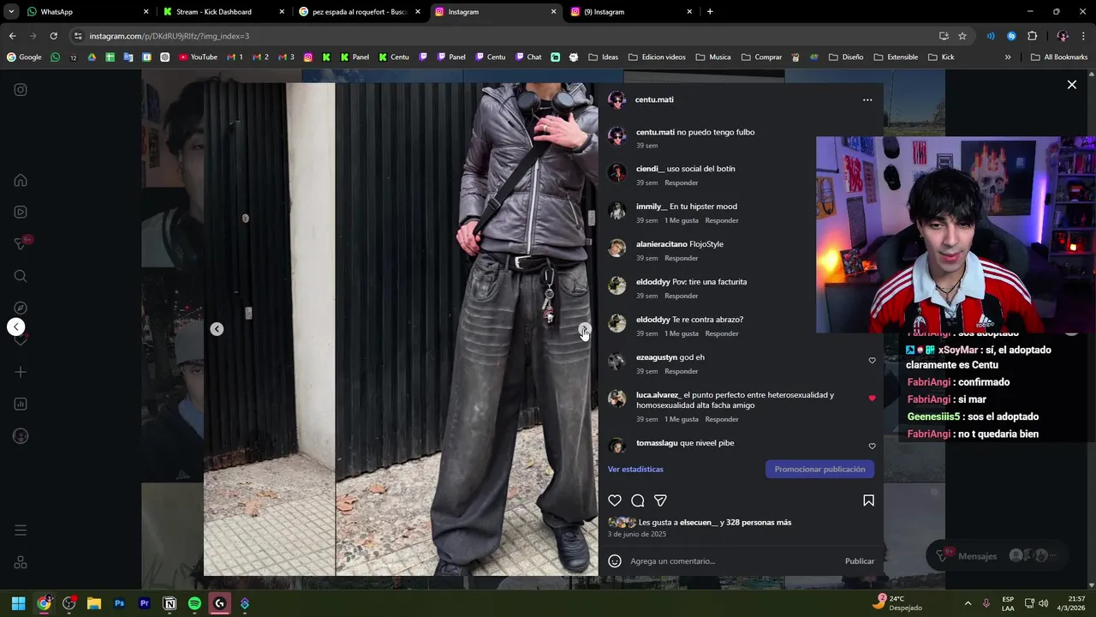Like ezeagustyn's comment
This screenshot has width=1096, height=617.
tap(872, 361)
